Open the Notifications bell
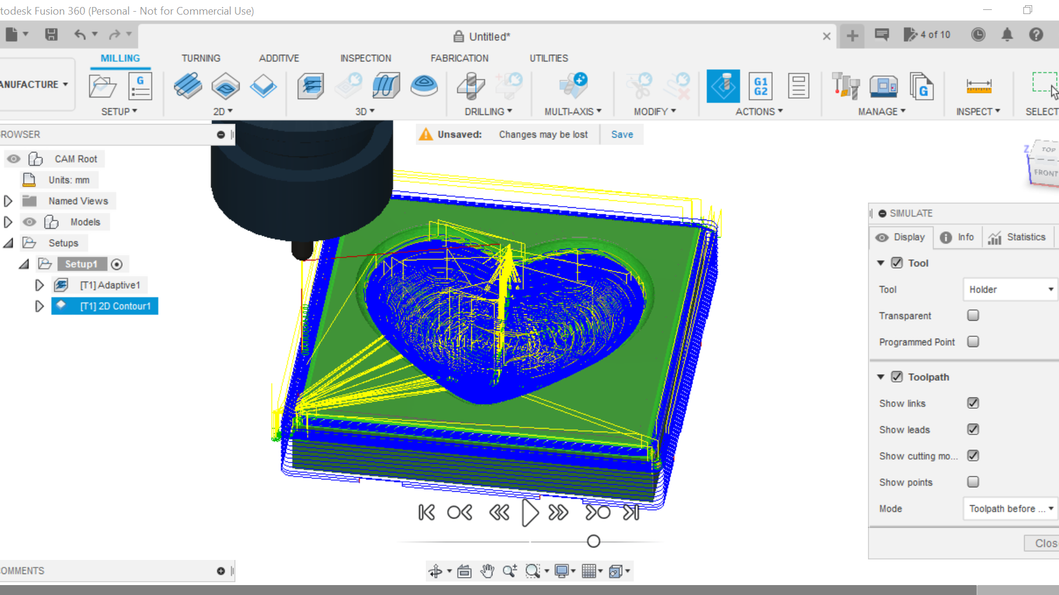Screen dimensions: 1059x595 coord(1007,34)
